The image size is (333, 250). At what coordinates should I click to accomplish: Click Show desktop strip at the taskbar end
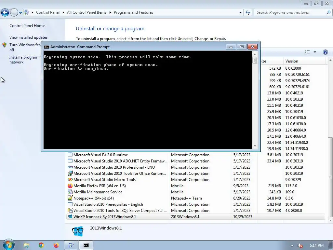click(x=331, y=245)
